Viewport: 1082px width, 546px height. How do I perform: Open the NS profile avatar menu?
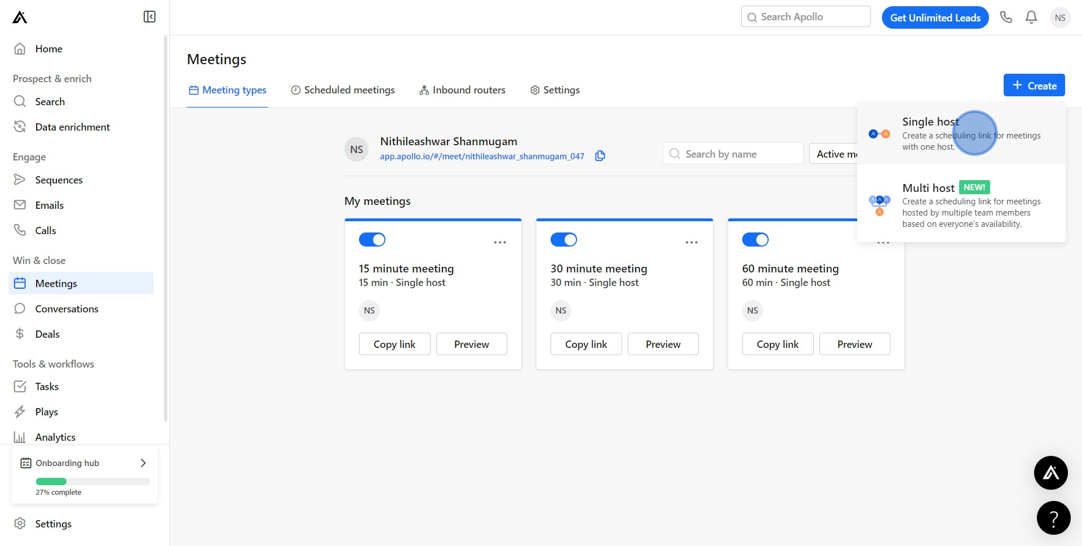pos(1060,17)
